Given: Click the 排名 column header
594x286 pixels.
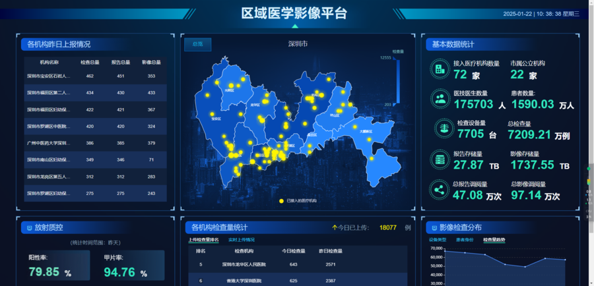Looking at the screenshot, I should (x=201, y=251).
